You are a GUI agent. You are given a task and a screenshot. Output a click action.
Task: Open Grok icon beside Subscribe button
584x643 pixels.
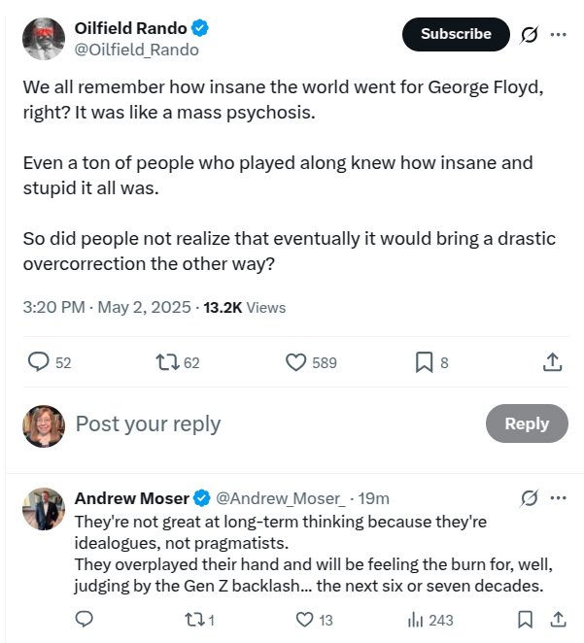[x=530, y=34]
